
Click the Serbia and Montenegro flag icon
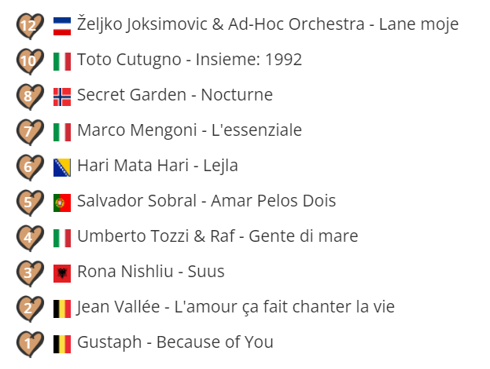coord(62,26)
